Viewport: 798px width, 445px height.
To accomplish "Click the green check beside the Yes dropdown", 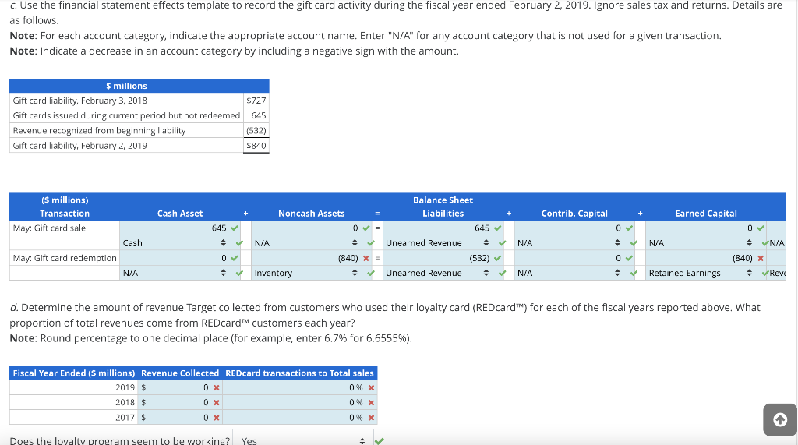I will coord(380,441).
